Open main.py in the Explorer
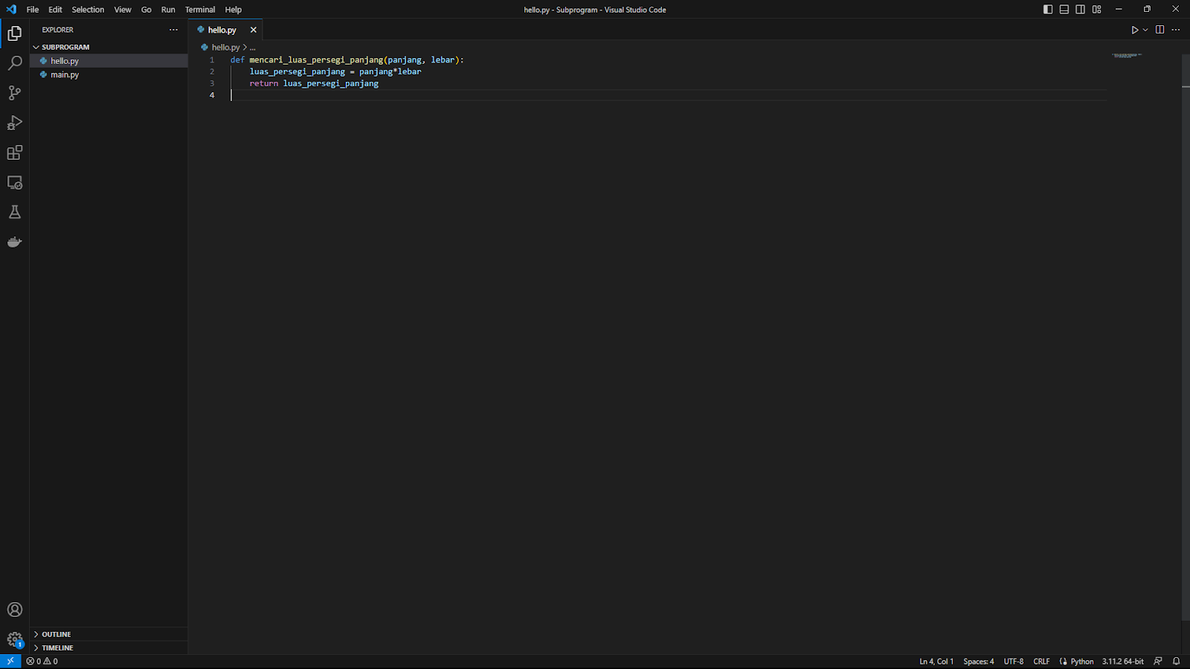Viewport: 1190px width, 669px height. tap(65, 74)
